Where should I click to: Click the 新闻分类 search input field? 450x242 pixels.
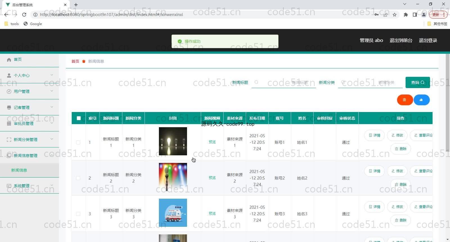click(370, 82)
